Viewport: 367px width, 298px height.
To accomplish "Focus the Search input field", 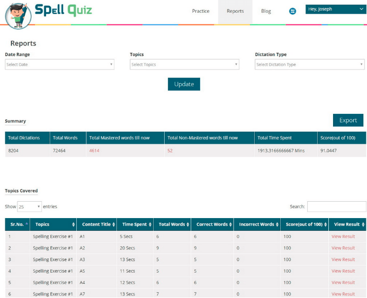I will click(337, 206).
